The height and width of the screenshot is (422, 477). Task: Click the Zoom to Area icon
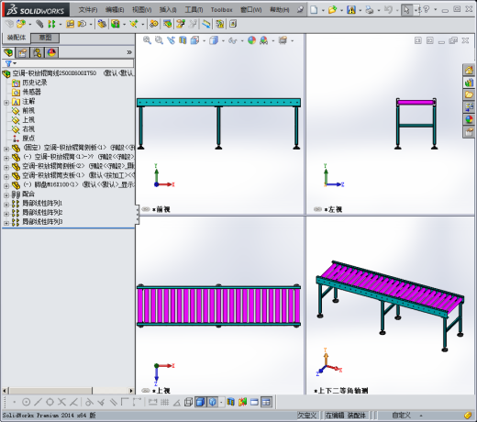coord(159,40)
